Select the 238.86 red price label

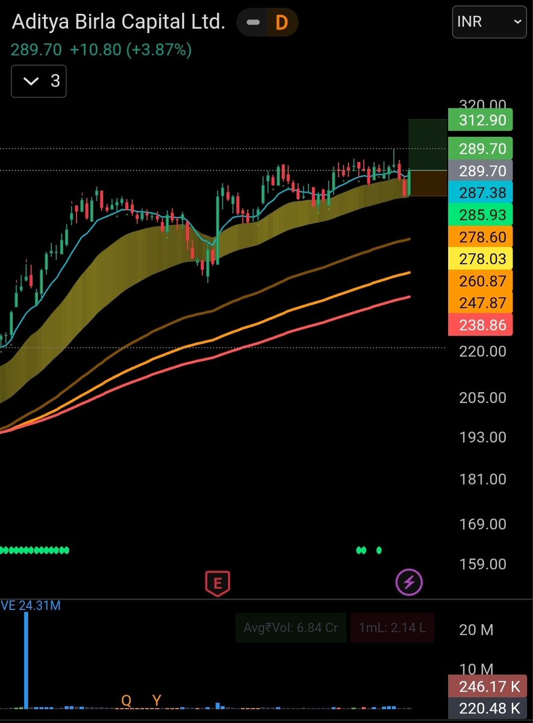point(481,325)
